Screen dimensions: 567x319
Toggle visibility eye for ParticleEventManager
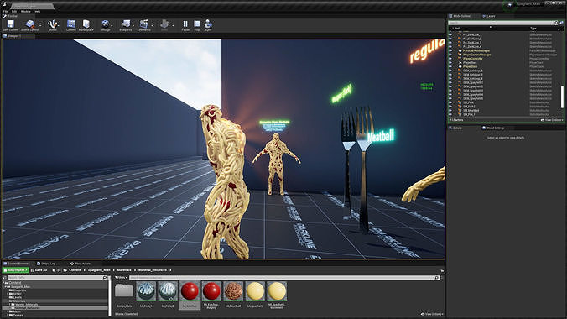point(450,50)
